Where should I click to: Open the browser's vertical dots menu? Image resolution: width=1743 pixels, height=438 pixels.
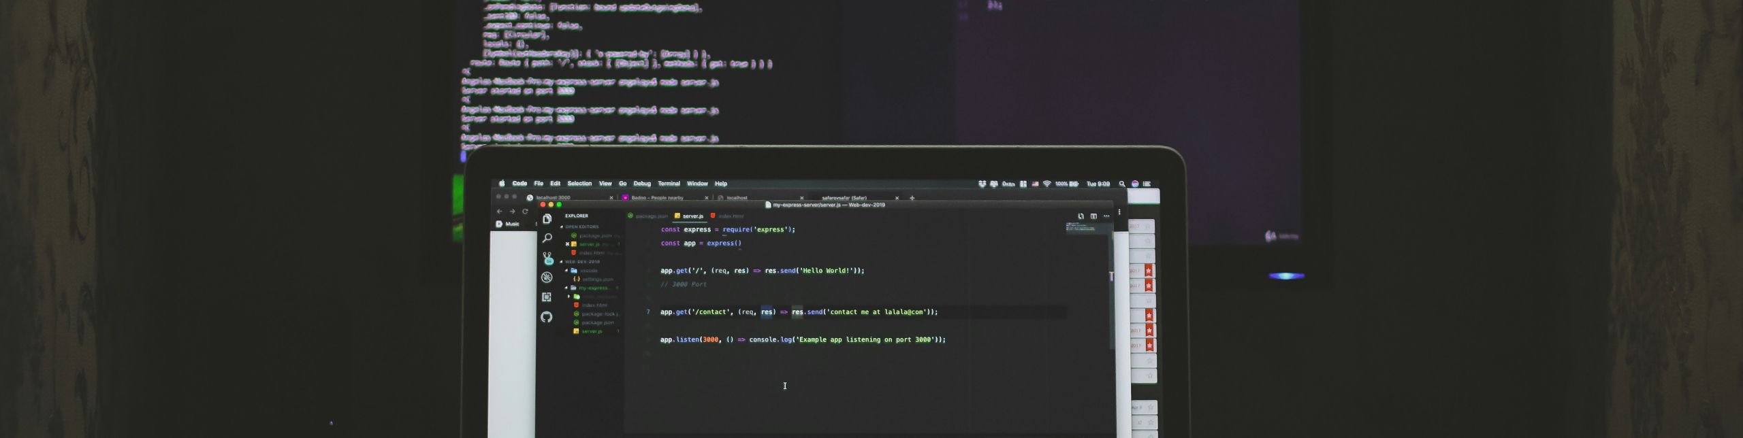pos(1119,212)
